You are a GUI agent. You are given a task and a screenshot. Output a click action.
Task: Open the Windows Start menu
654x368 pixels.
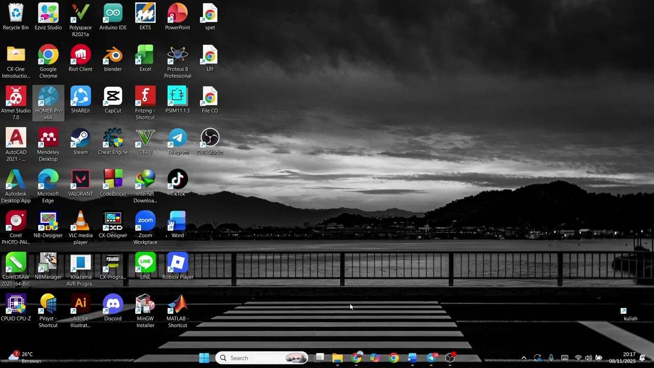click(204, 358)
